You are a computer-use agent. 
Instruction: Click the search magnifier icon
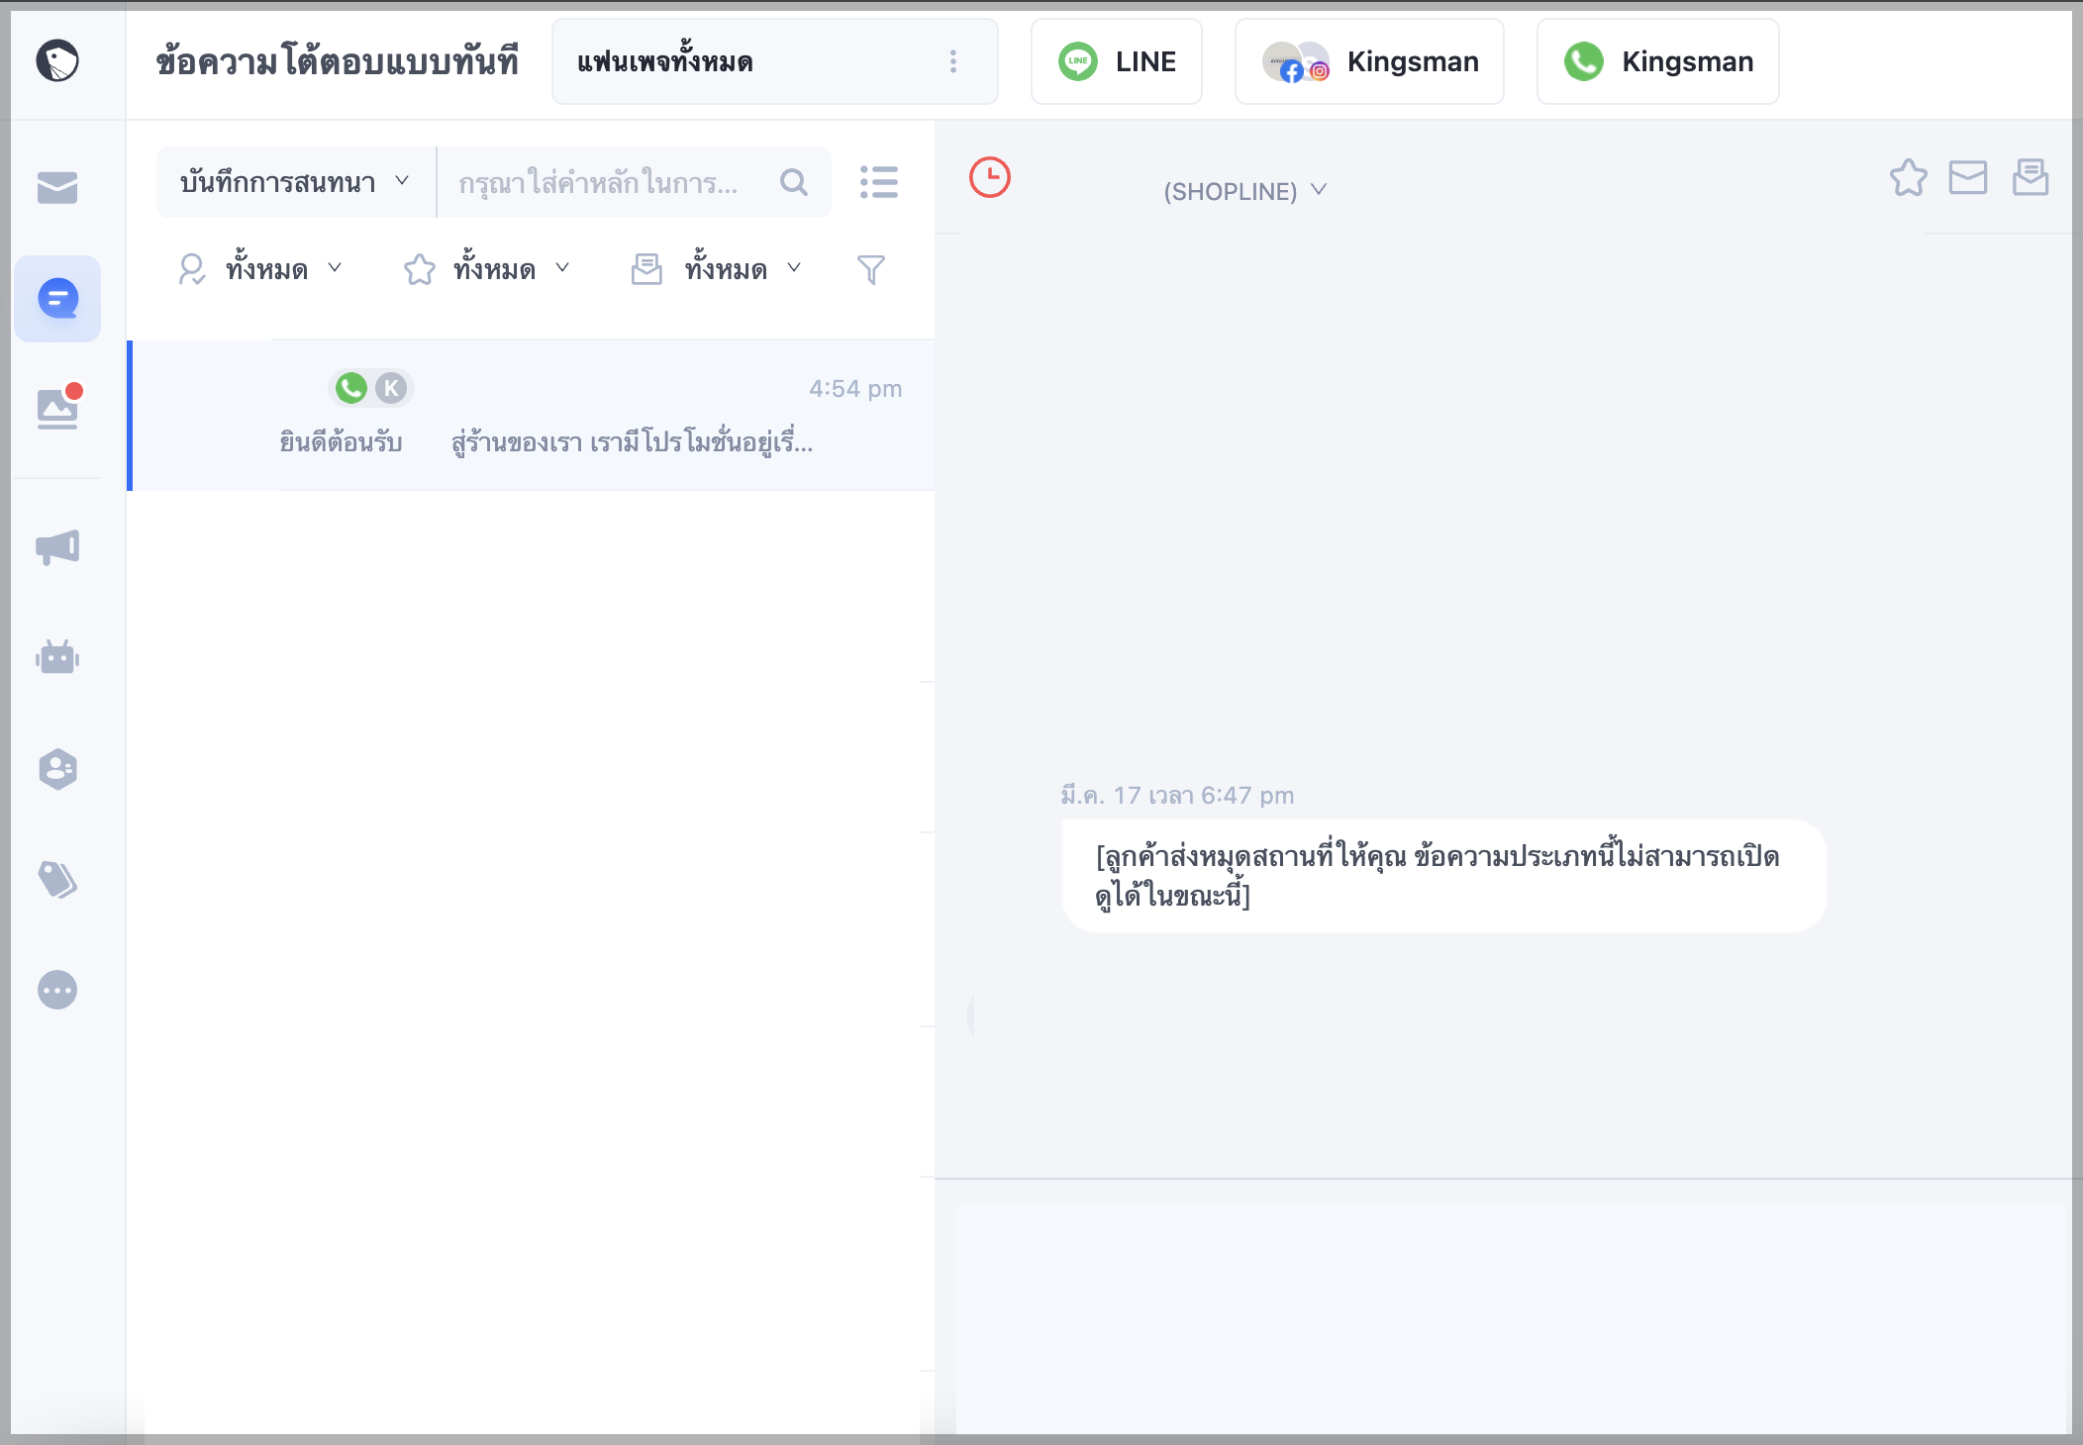point(794,182)
